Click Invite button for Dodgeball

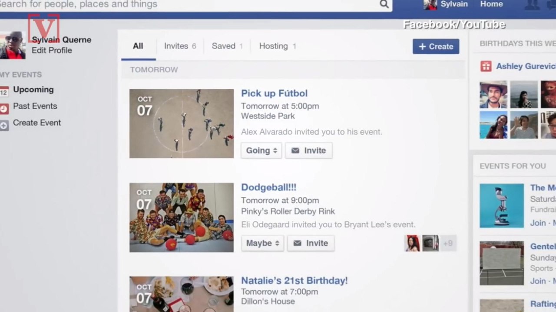click(x=311, y=243)
